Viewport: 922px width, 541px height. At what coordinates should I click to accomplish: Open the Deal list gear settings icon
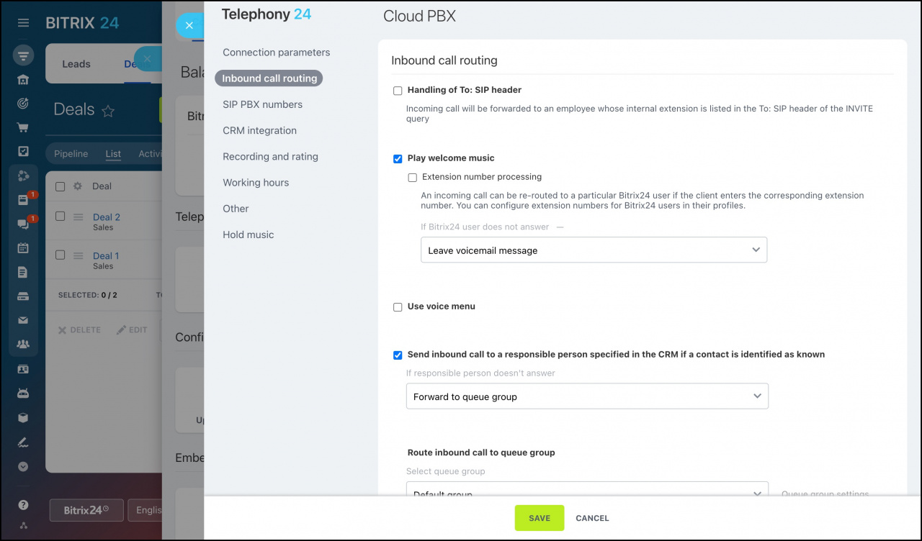click(x=78, y=186)
